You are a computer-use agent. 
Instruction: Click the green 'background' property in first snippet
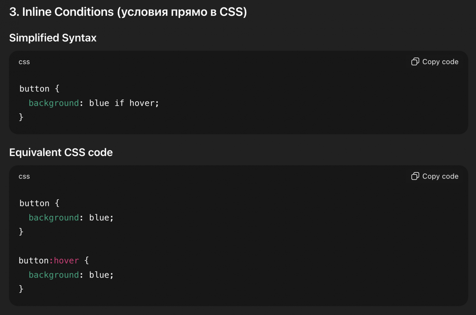[x=53, y=103]
